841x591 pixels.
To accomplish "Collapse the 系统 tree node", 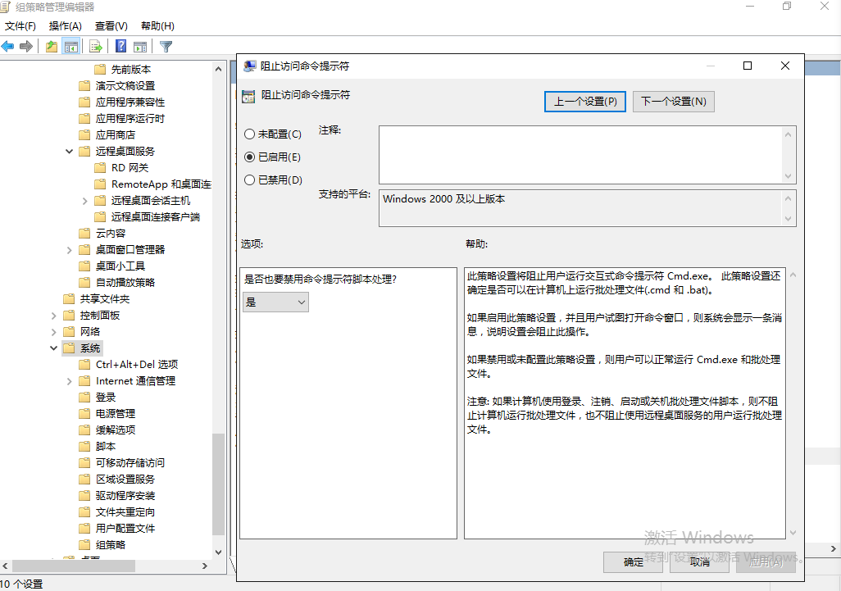I will coord(53,348).
